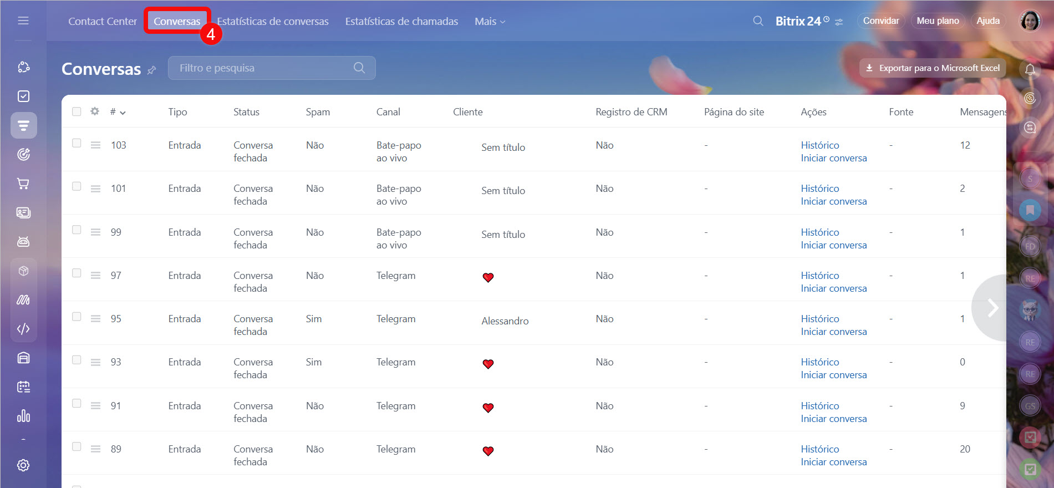Viewport: 1054px width, 488px height.
Task: Click the Registro de CRM column header
Action: pyautogui.click(x=631, y=111)
